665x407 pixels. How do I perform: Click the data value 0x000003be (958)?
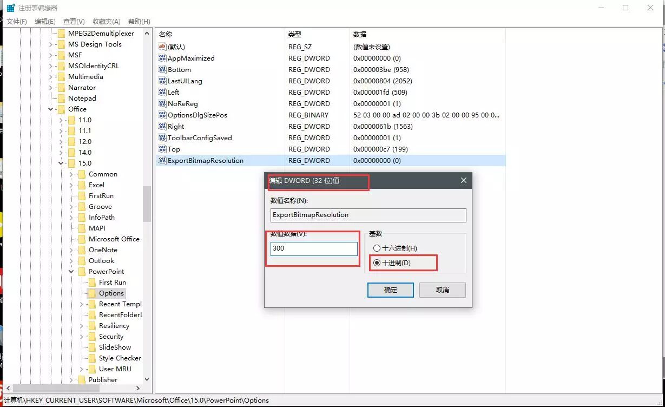(381, 69)
